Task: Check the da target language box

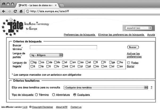Action: click(x=48, y=62)
